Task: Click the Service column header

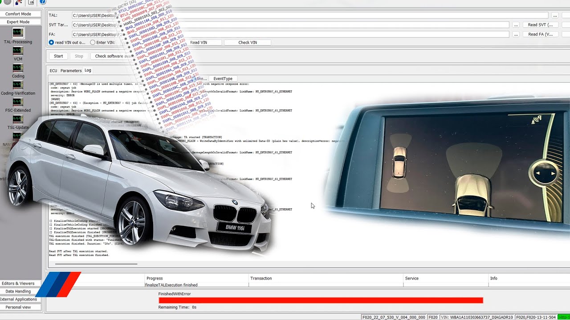Action: pyautogui.click(x=446, y=278)
